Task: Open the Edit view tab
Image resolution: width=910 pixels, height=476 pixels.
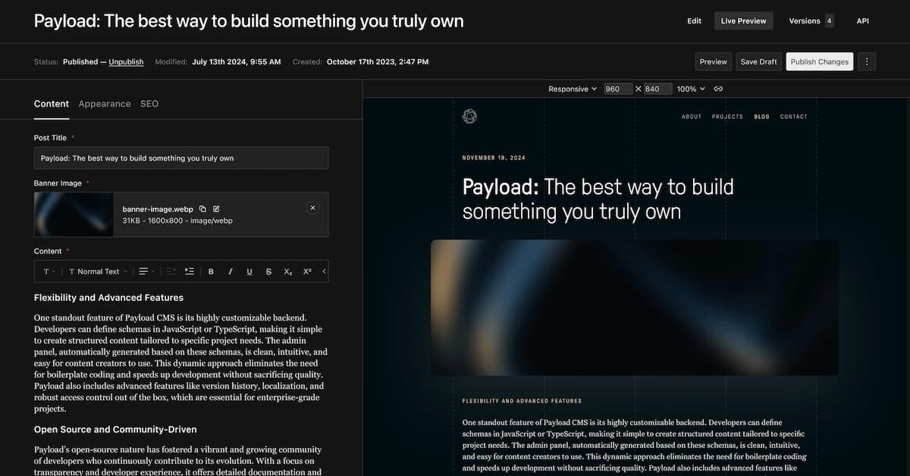Action: click(x=694, y=20)
